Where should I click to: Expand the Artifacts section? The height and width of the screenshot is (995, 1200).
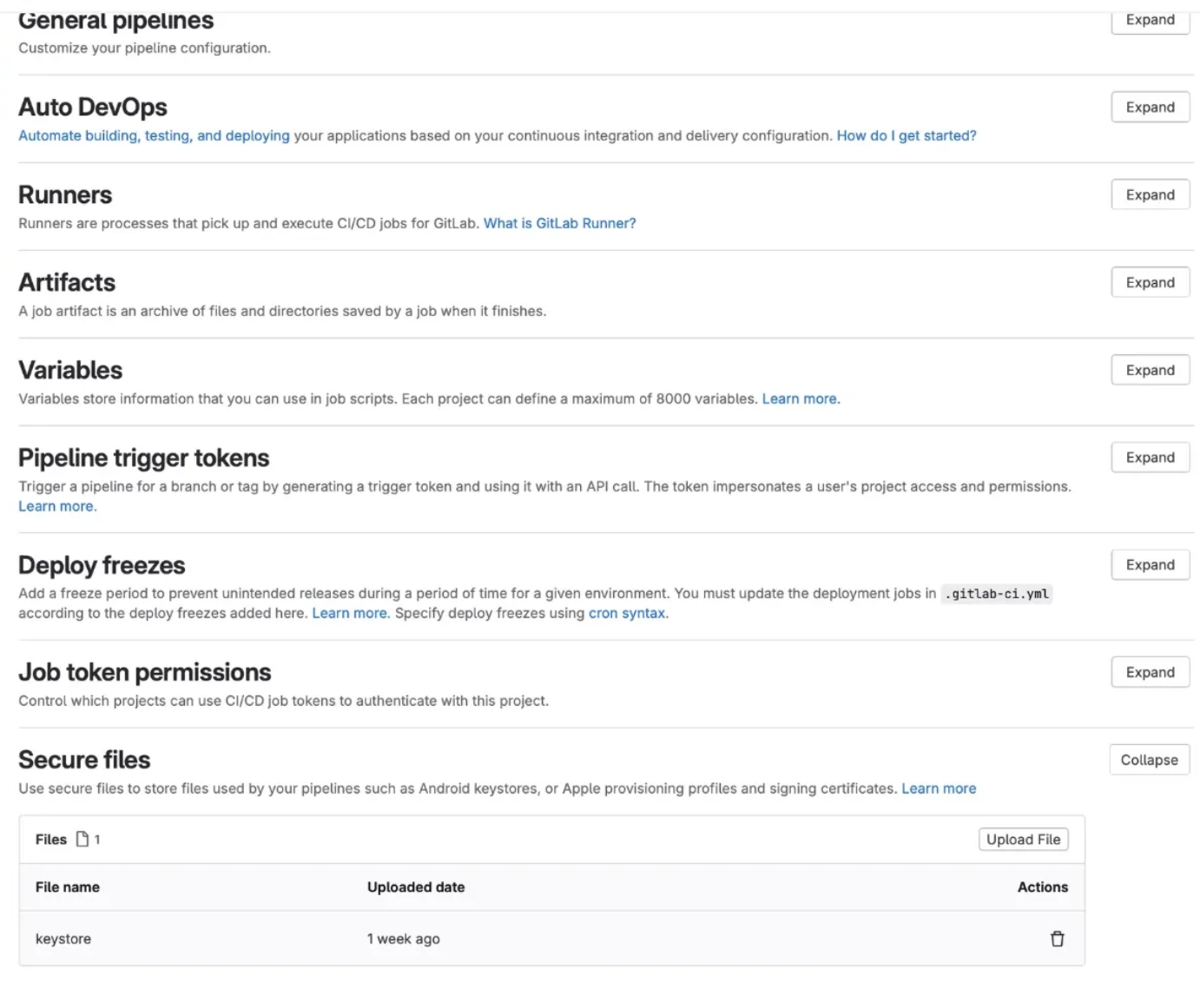tap(1150, 282)
